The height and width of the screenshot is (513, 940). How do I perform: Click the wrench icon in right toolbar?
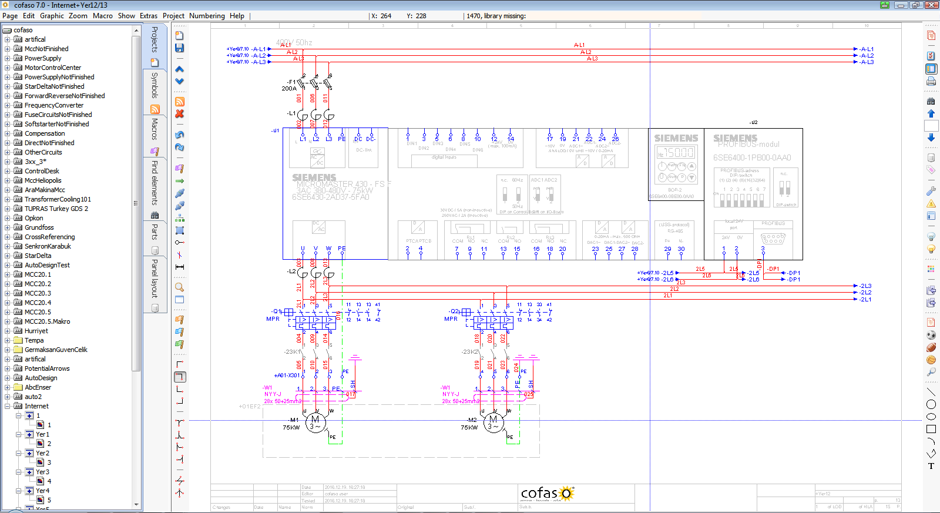tap(931, 191)
